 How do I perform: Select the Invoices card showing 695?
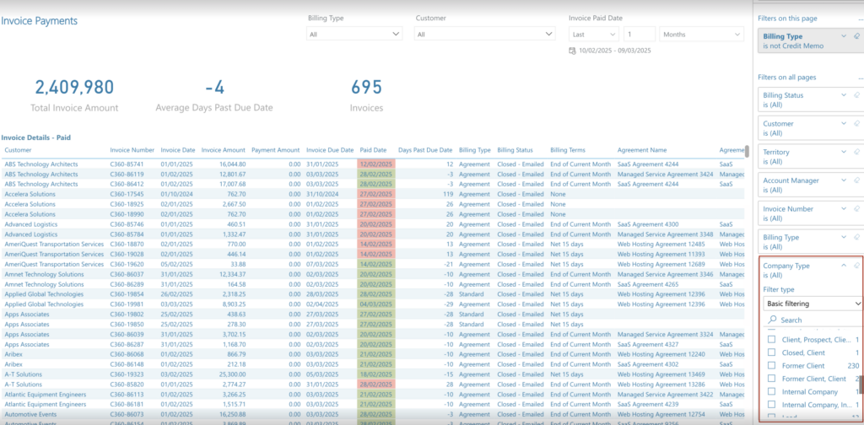[366, 94]
